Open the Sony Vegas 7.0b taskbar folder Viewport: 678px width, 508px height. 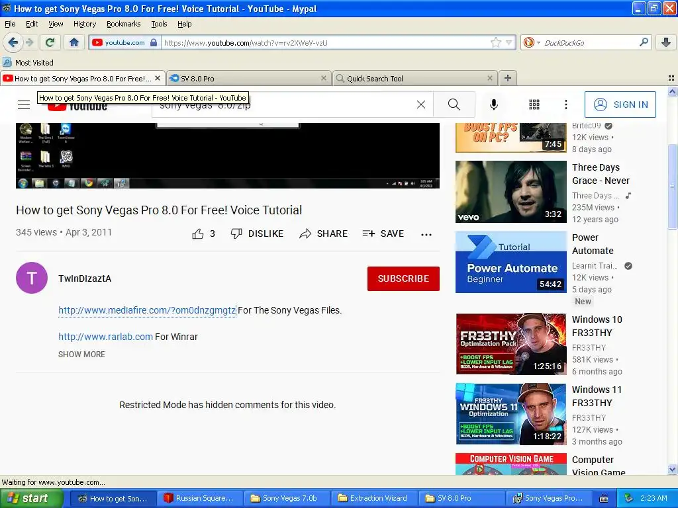point(287,498)
